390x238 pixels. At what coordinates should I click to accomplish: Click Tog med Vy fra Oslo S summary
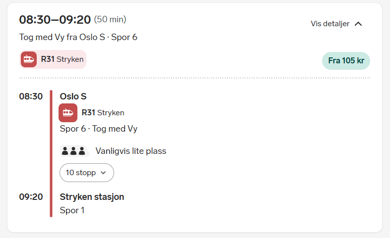point(78,37)
